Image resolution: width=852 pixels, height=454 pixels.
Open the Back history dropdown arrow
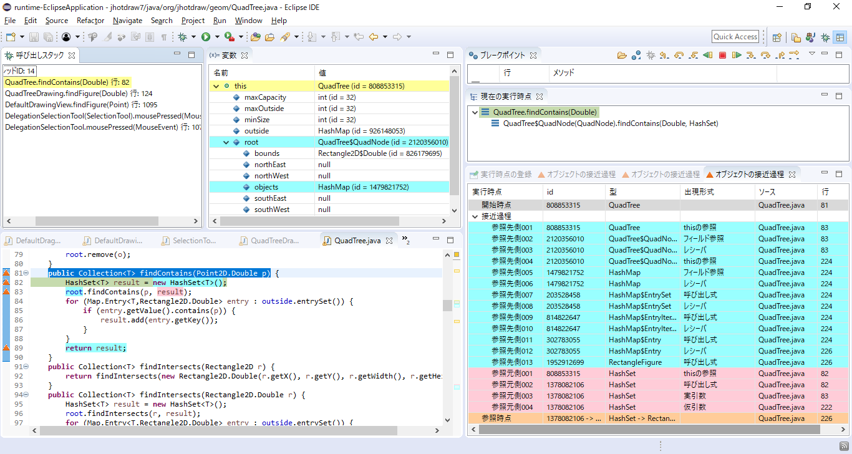(x=385, y=37)
